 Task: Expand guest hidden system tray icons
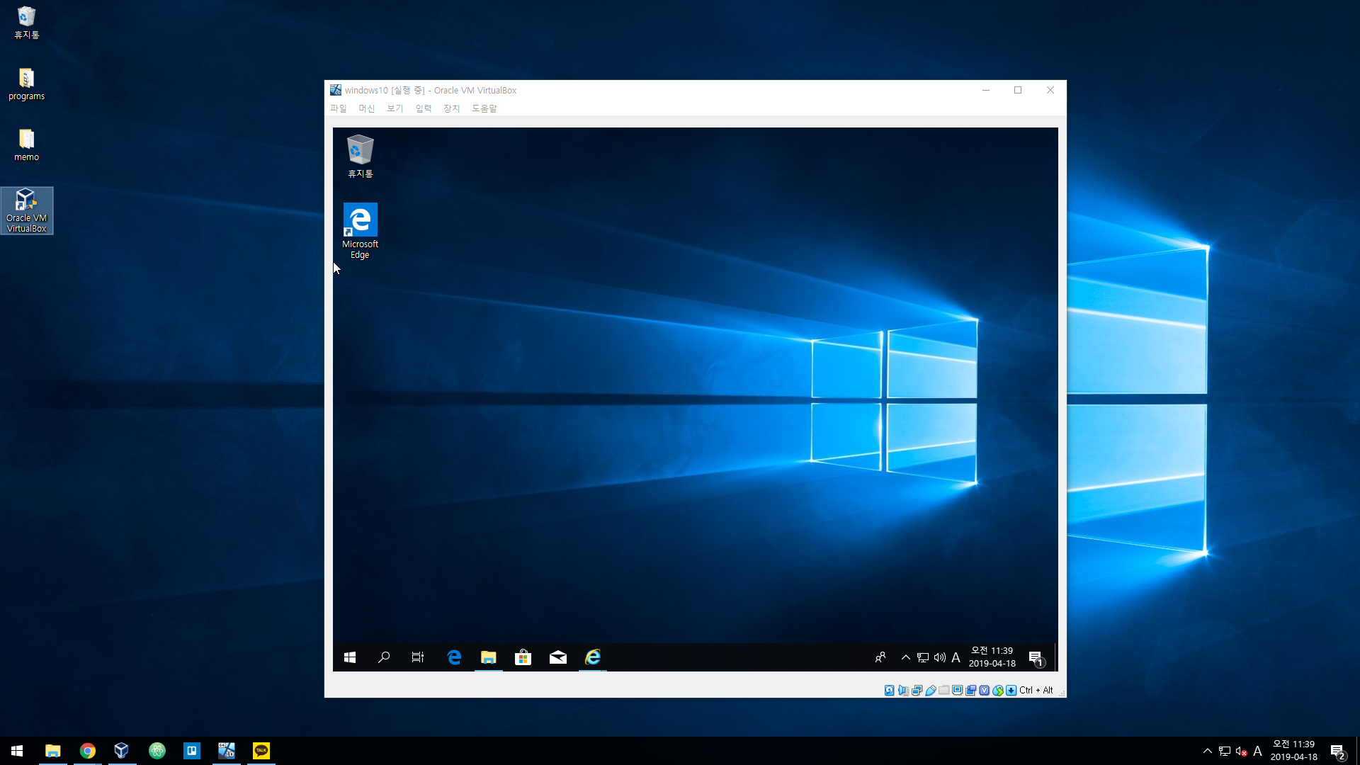pos(905,657)
